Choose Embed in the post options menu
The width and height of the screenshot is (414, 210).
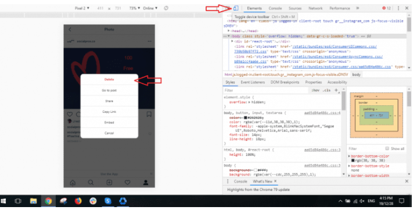tap(109, 123)
